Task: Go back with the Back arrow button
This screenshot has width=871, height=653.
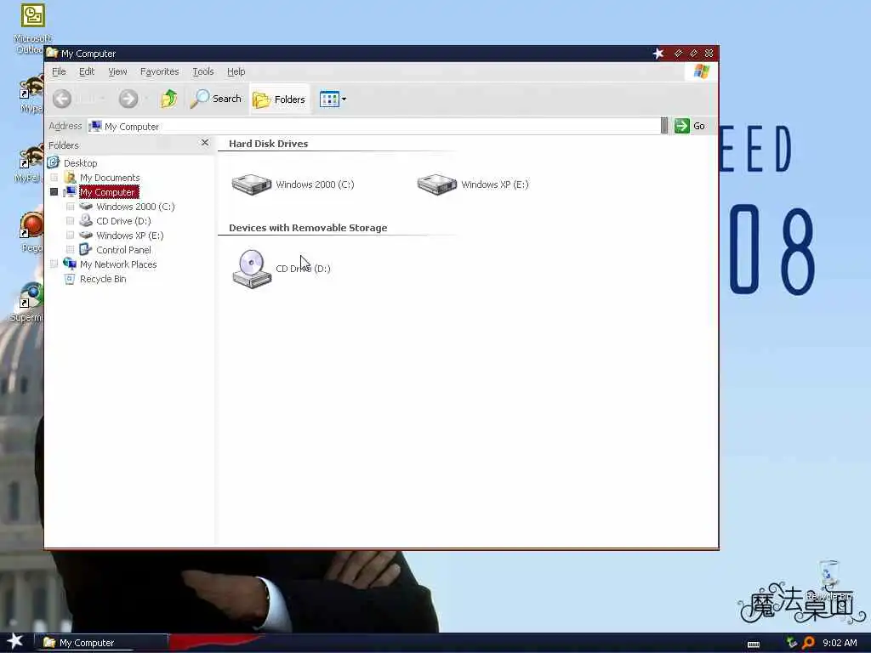Action: (x=62, y=99)
